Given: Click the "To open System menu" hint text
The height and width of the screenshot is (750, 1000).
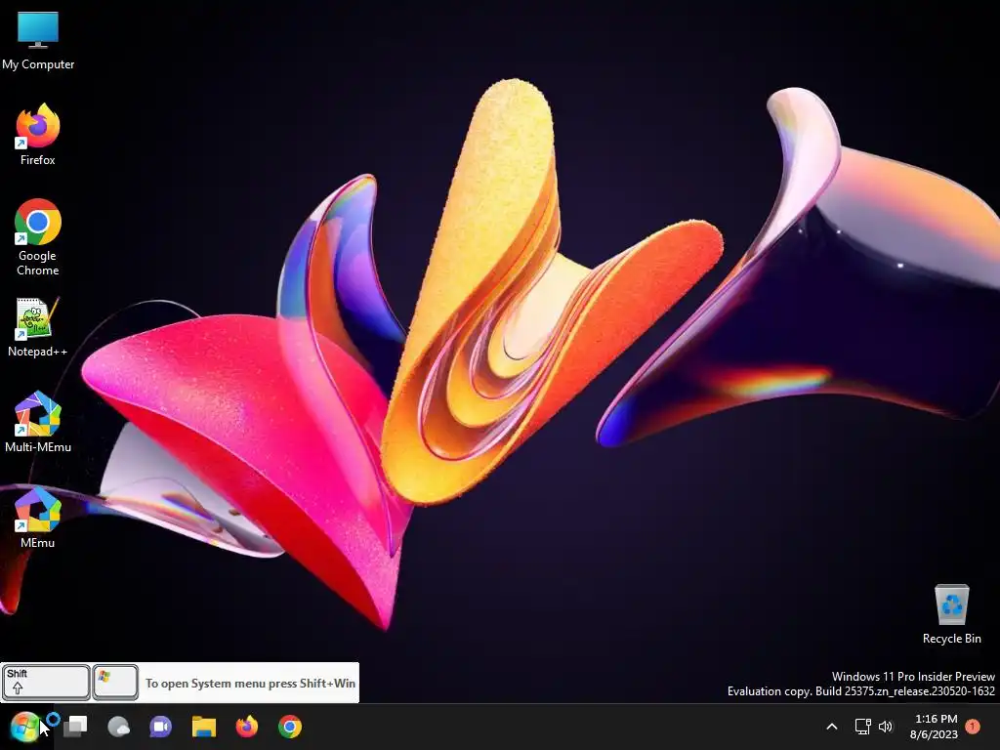Looking at the screenshot, I should click(250, 683).
